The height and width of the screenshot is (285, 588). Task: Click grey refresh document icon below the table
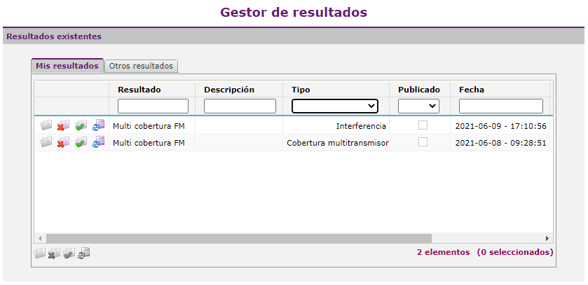pos(84,253)
